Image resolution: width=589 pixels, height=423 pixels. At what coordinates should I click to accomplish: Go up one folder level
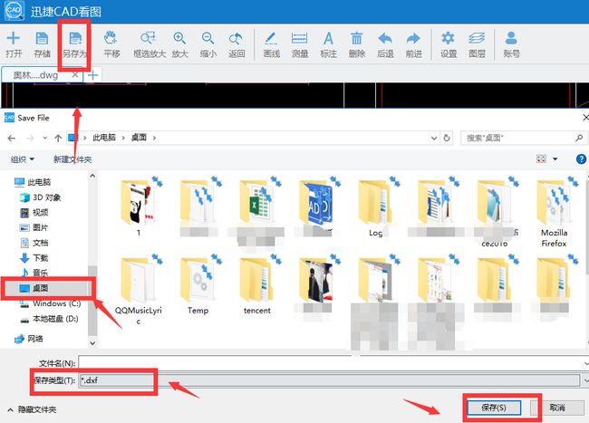[58, 138]
